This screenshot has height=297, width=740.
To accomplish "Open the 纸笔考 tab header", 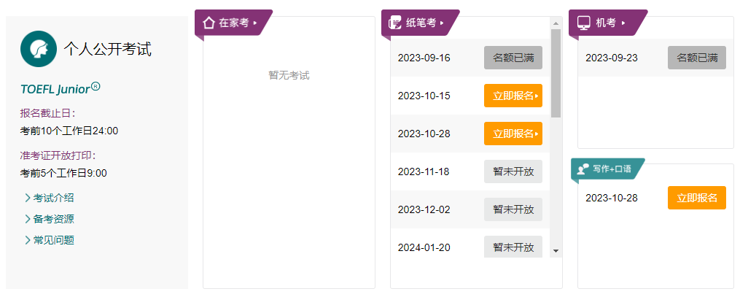I will (421, 23).
